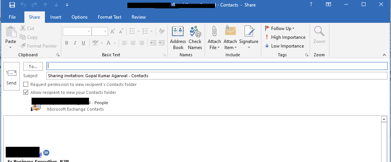Image resolution: width=391 pixels, height=162 pixels.
Task: Click the LinkedIn icon in signature
Action: pos(46,152)
